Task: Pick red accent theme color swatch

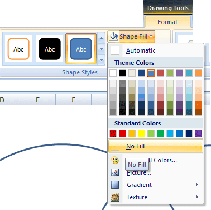Action: point(160,73)
